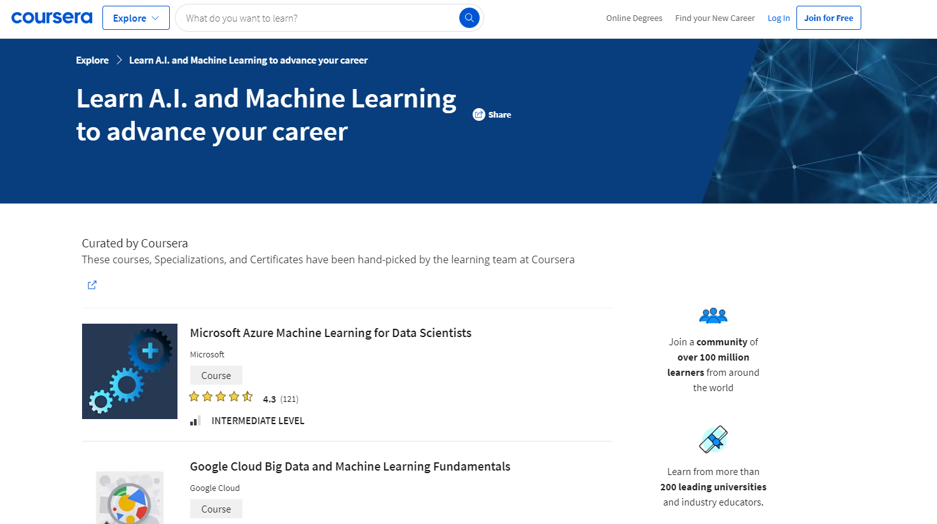
Task: Click the diploma certificate icon
Action: (713, 439)
